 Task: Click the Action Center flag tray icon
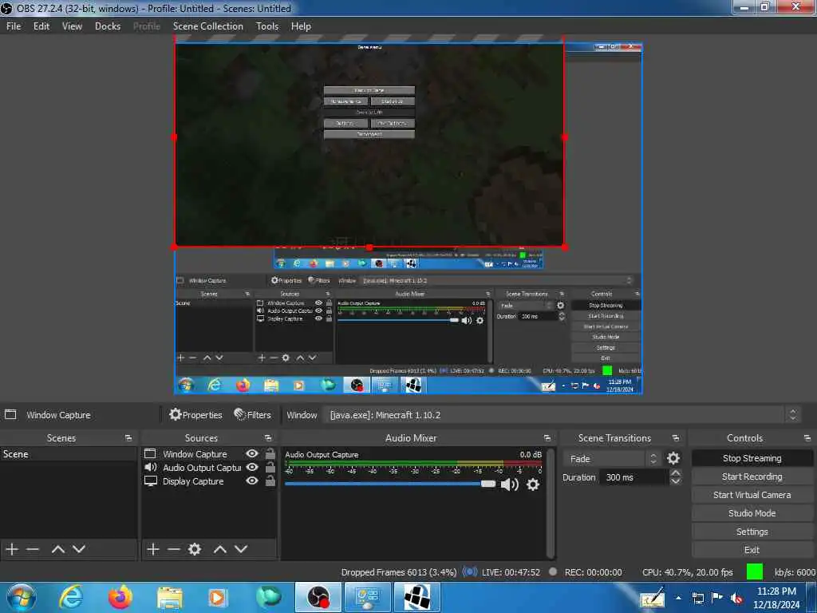pos(717,598)
